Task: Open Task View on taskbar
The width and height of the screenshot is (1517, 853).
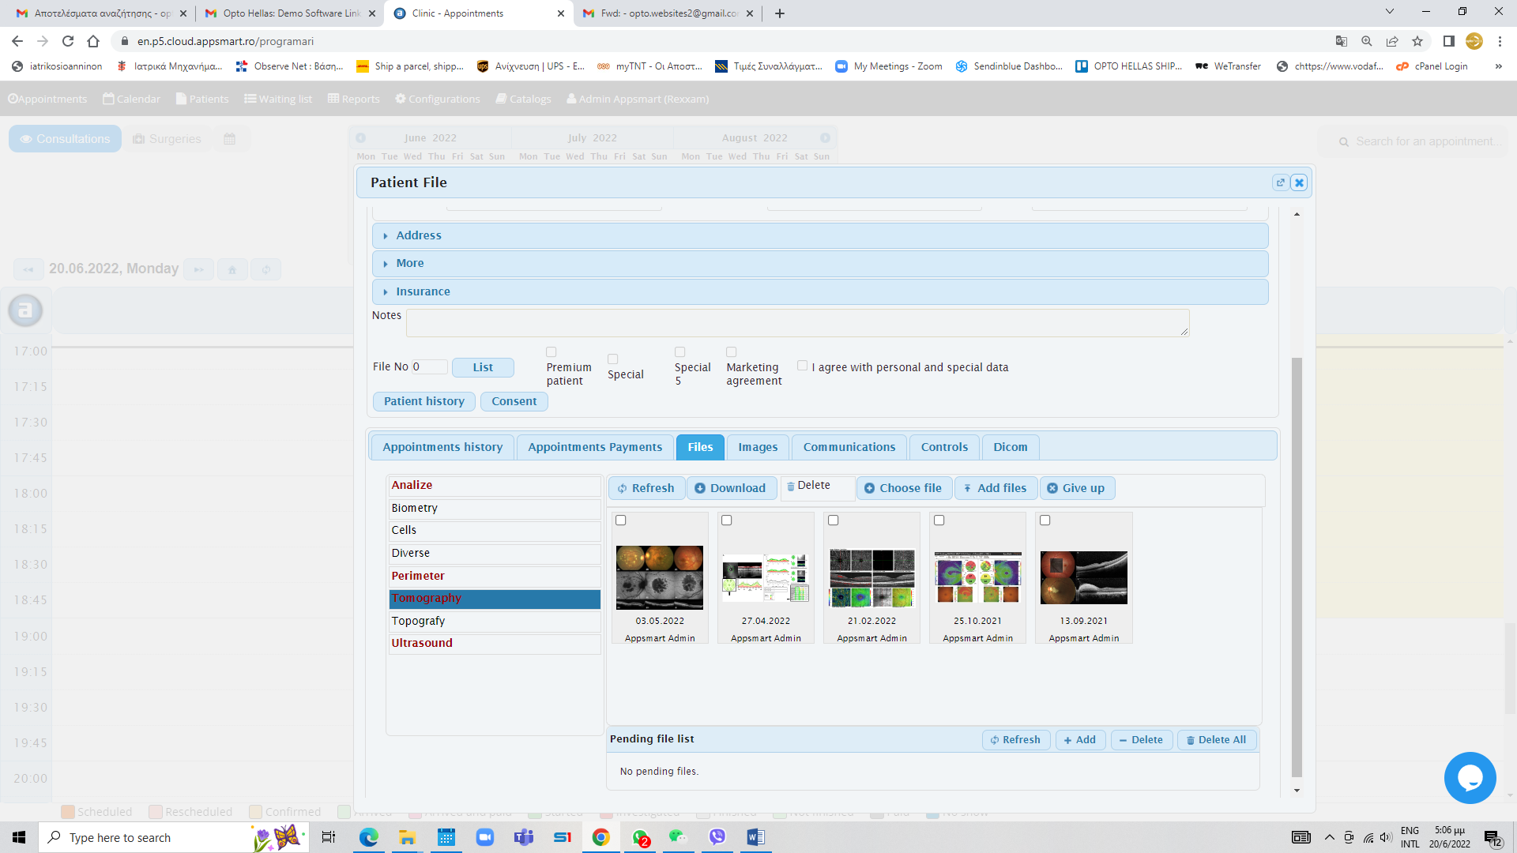Action: tap(329, 837)
